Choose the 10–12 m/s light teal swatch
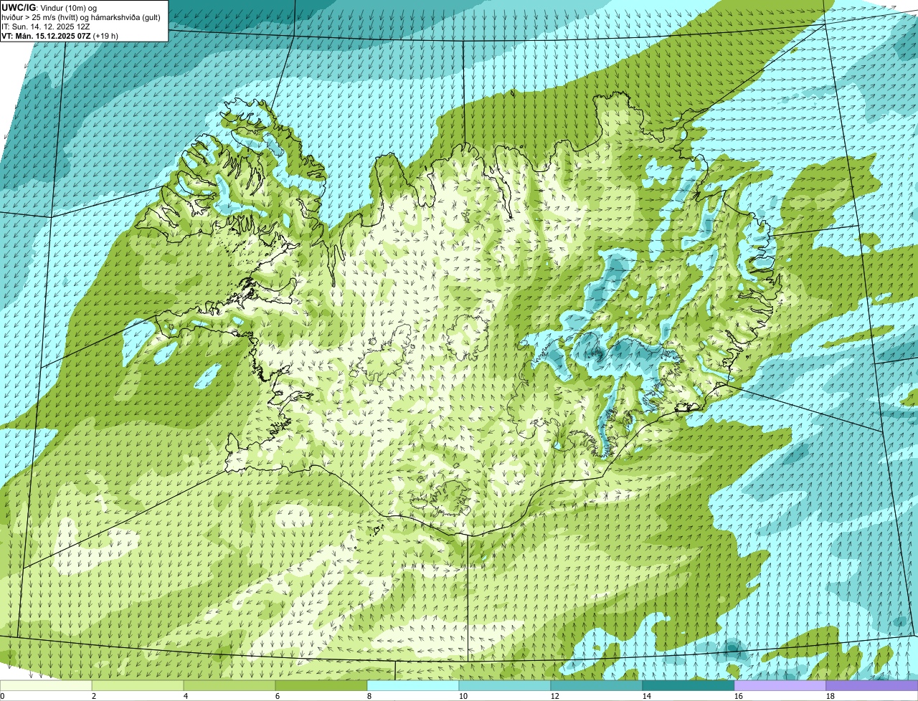Viewport: 918px width, 701px height. (x=505, y=686)
